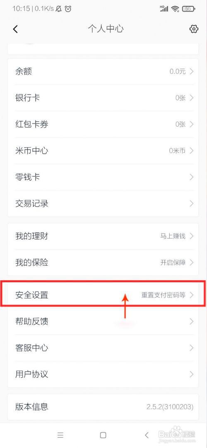Screen dimensions: 207x448
Task: Tap the battery indicator icon
Action: click(x=188, y=9)
